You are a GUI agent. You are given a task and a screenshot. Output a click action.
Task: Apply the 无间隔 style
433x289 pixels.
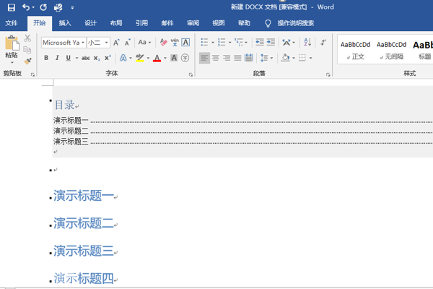click(391, 50)
